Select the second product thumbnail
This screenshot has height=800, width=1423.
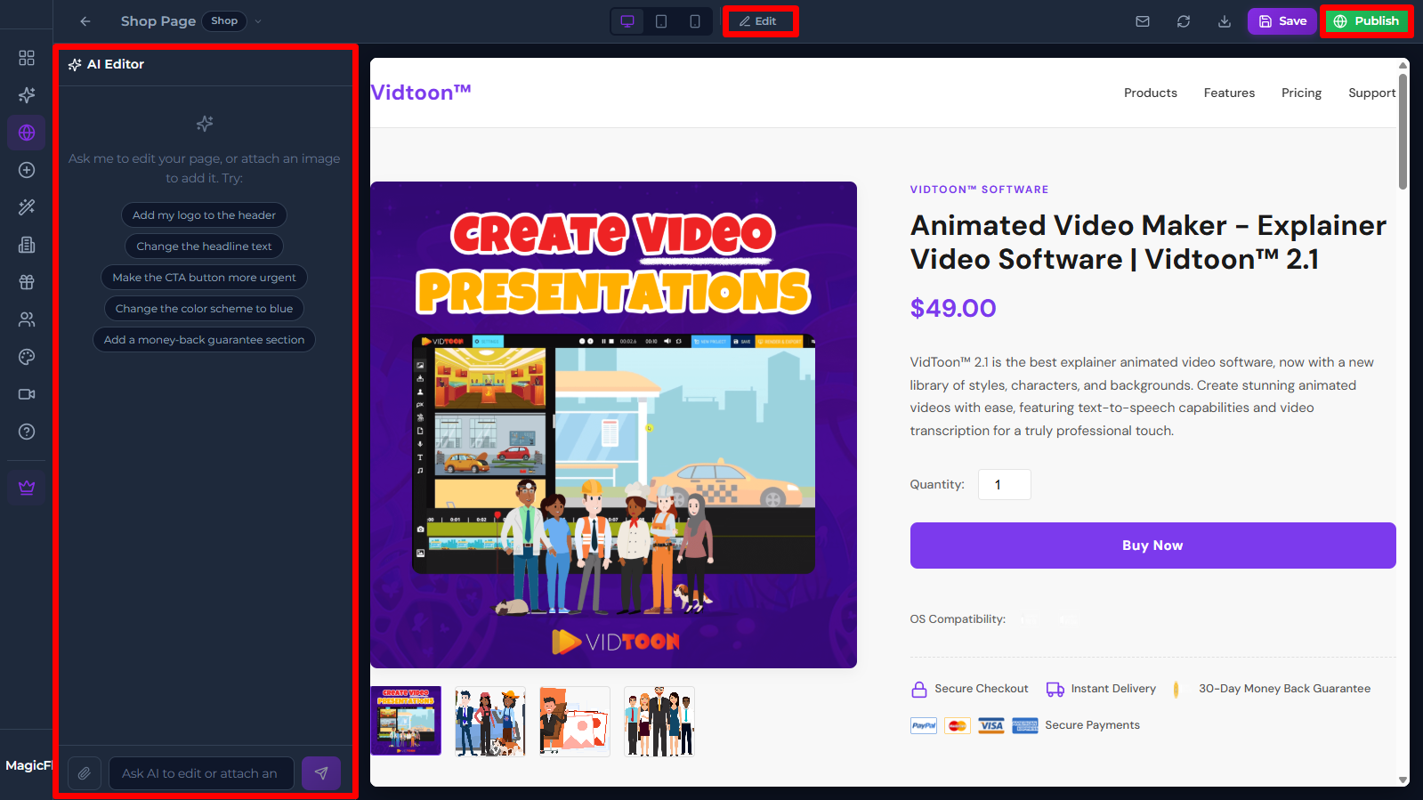pos(490,721)
